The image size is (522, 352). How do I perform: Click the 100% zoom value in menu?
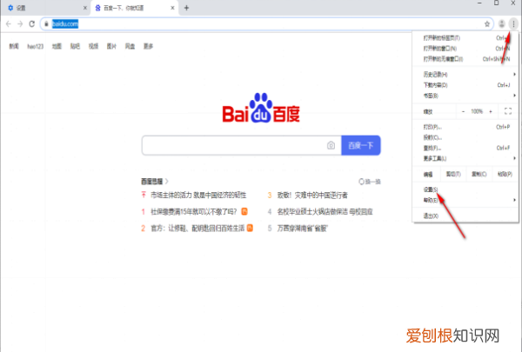pos(477,111)
